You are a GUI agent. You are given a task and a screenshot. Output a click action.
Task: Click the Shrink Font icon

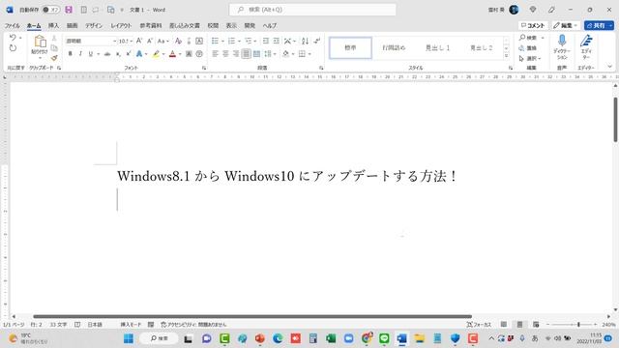pyautogui.click(x=150, y=41)
